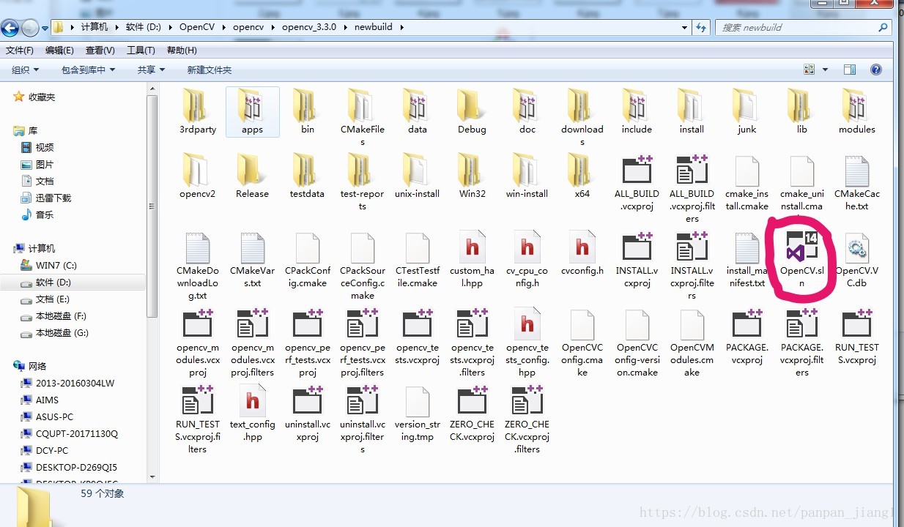Open the view options dropdown arrow
The width and height of the screenshot is (904, 527).
825,70
